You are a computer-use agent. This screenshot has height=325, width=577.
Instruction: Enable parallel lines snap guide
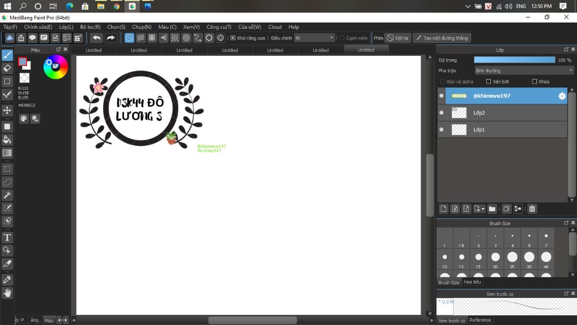pyautogui.click(x=140, y=38)
